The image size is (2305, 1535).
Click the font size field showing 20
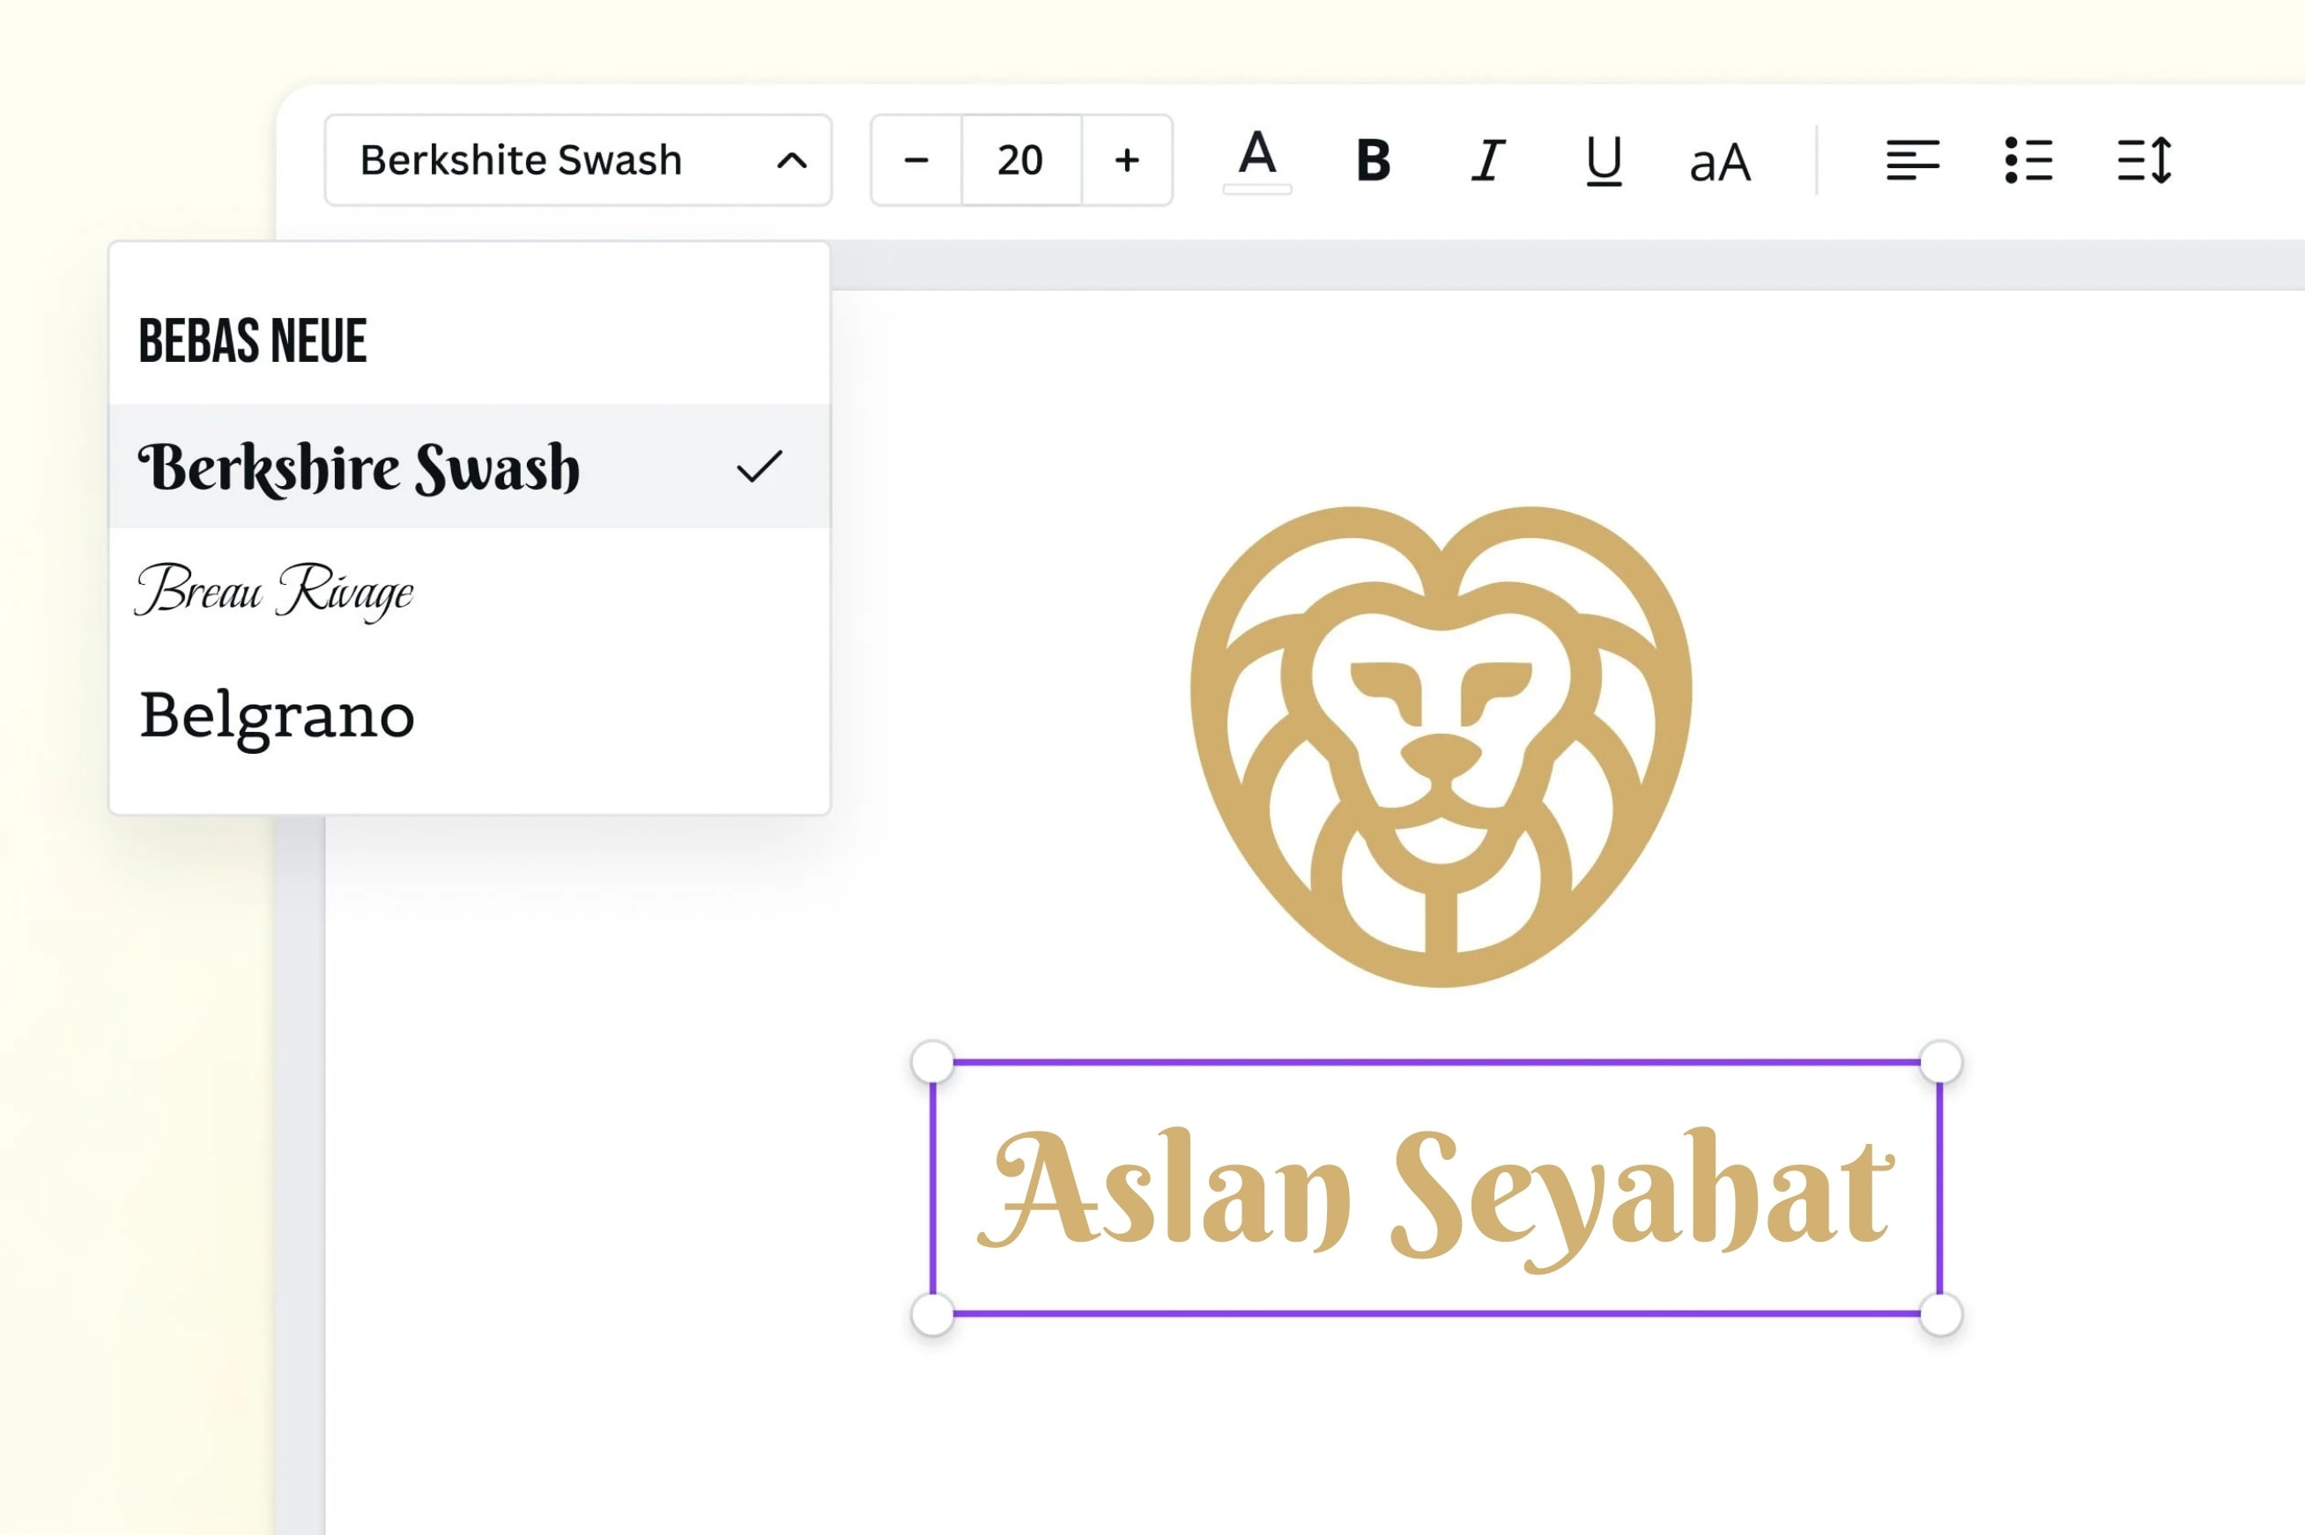point(1021,160)
